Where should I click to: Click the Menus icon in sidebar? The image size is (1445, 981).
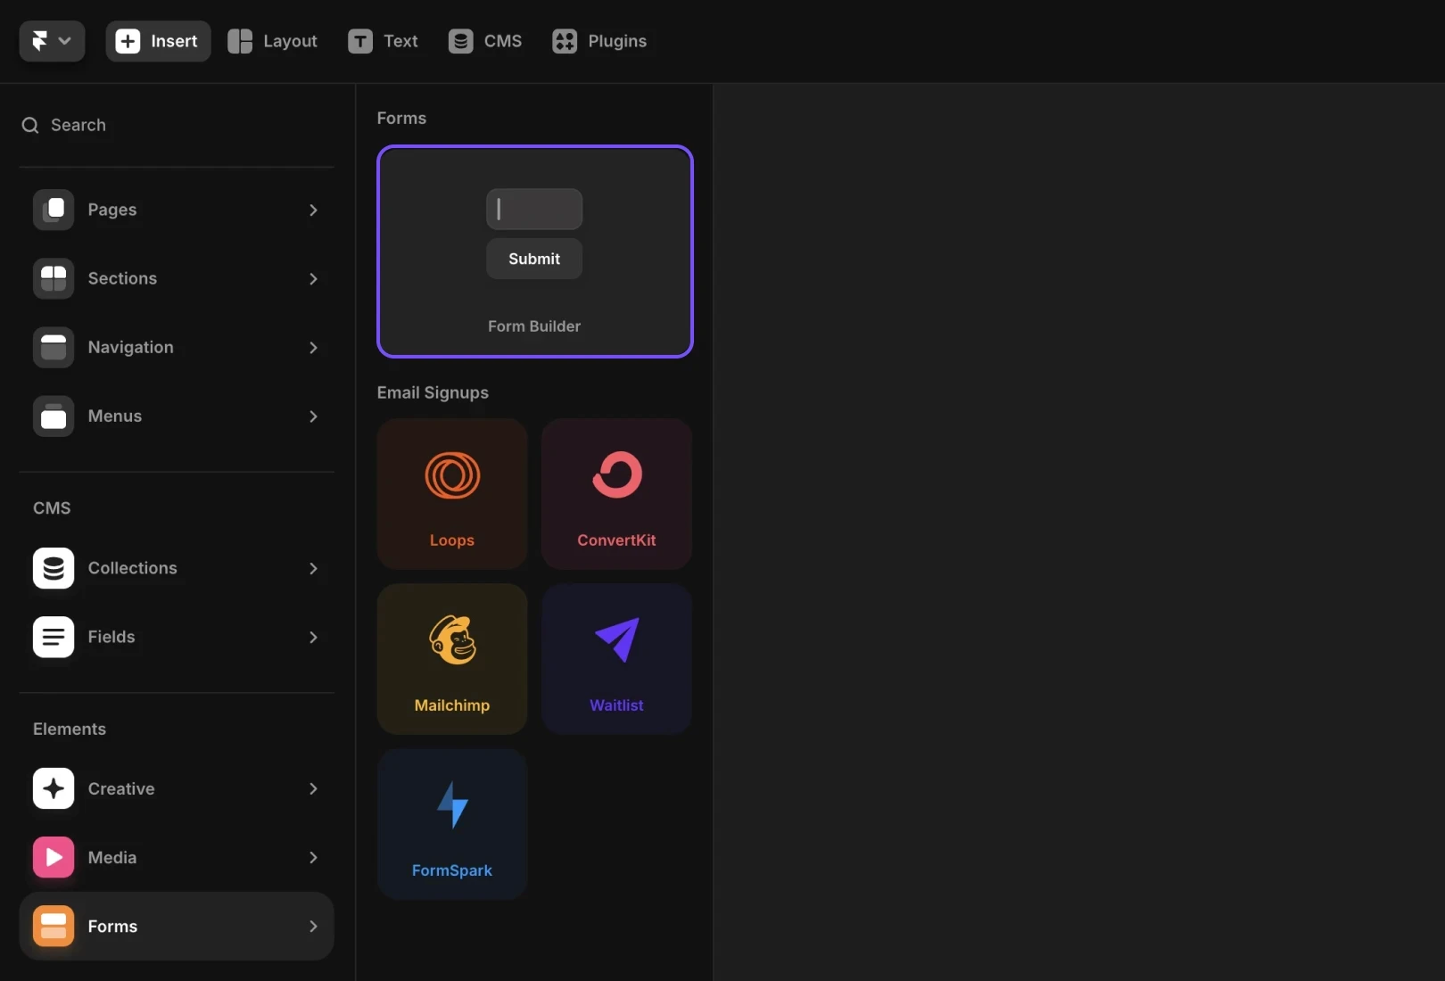(54, 416)
